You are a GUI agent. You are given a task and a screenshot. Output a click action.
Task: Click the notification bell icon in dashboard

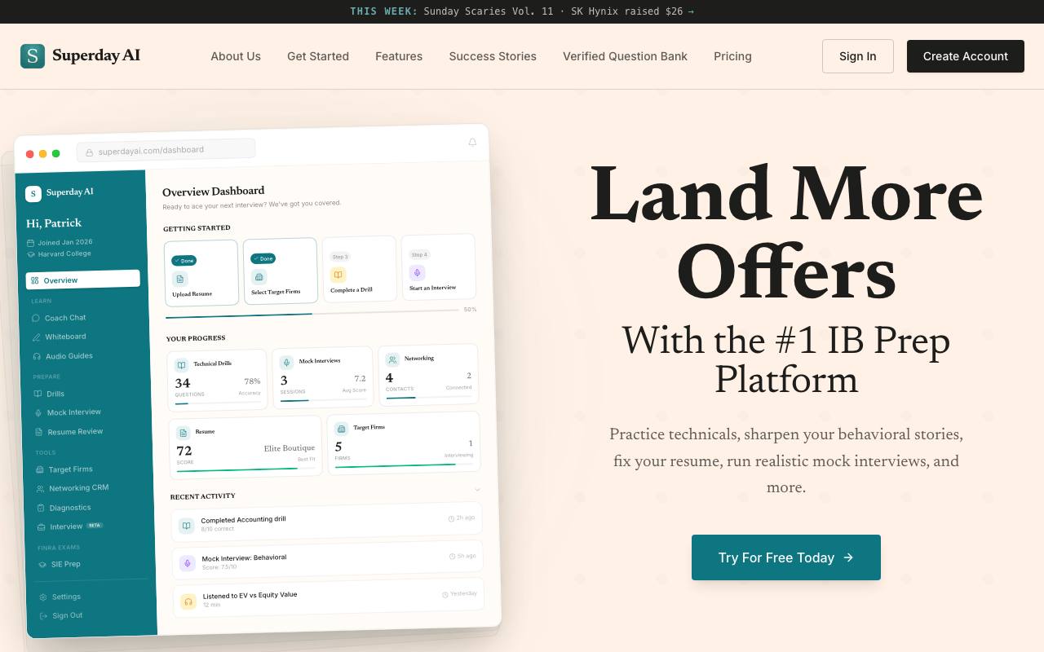[472, 142]
